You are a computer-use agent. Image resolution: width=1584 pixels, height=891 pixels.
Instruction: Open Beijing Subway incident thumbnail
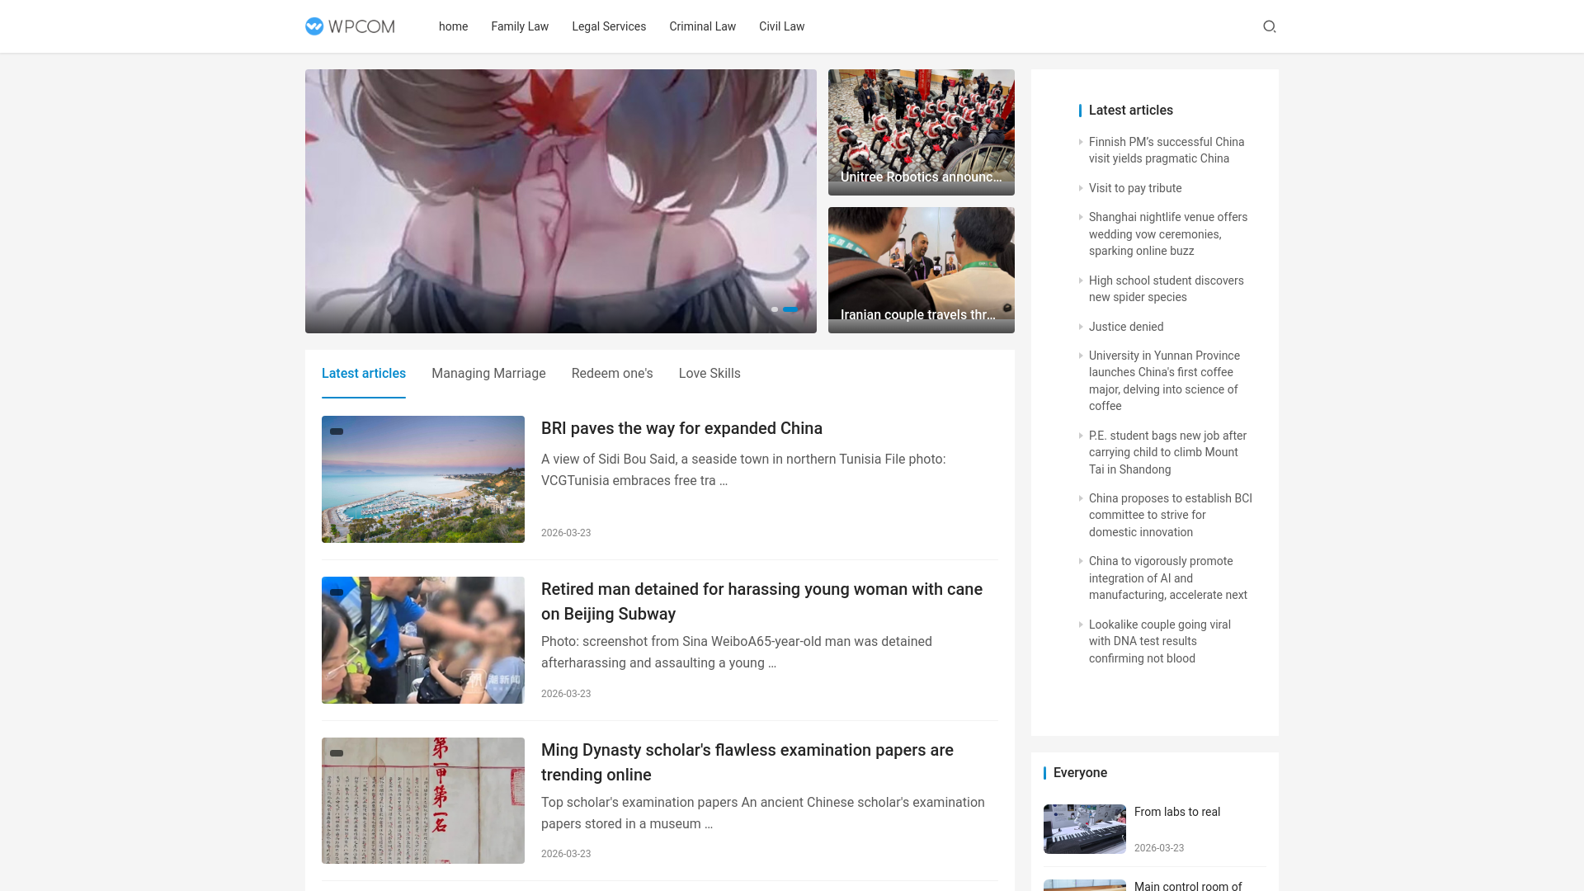tap(423, 640)
